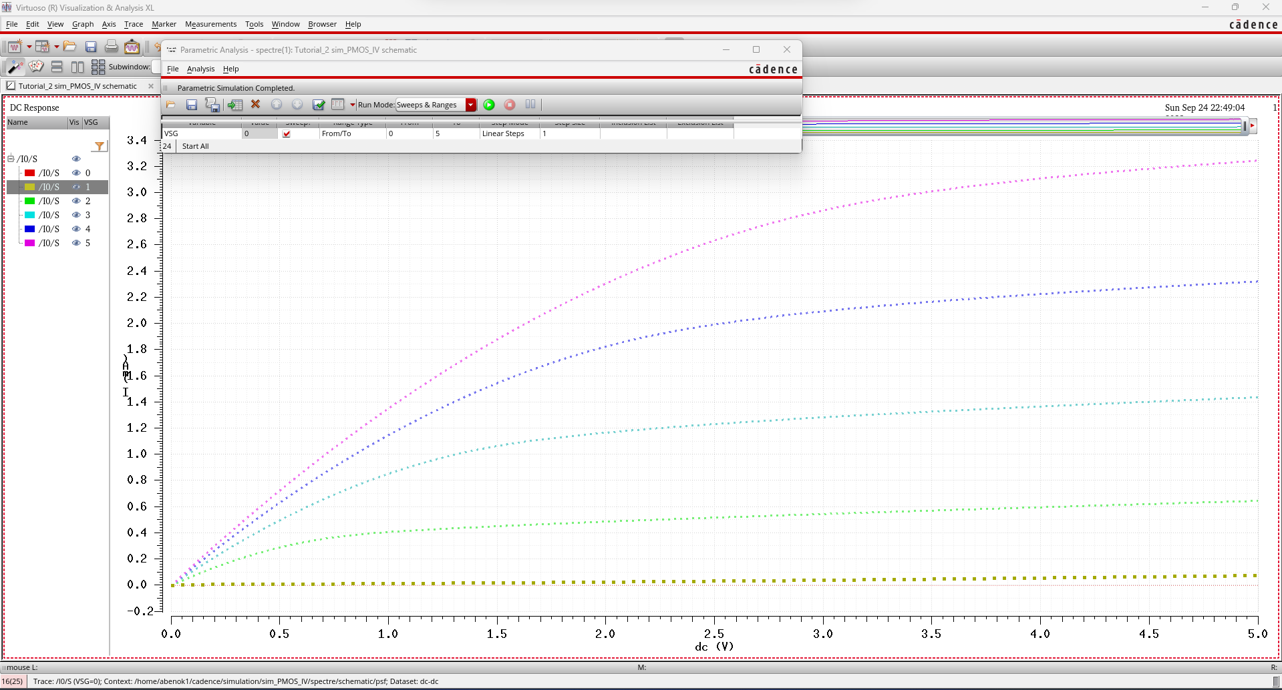This screenshot has width=1282, height=690.
Task: Open the Trace menu
Action: pyautogui.click(x=134, y=24)
